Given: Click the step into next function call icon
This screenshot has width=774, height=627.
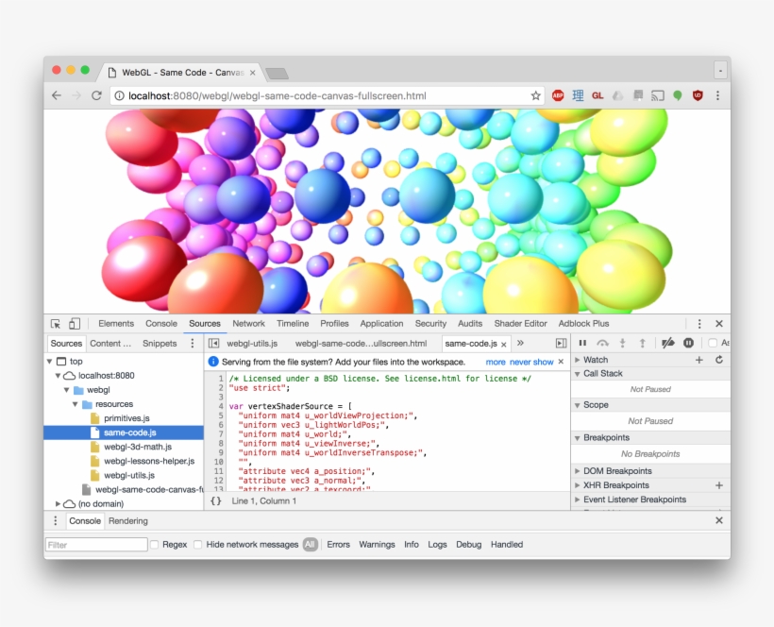Looking at the screenshot, I should (623, 342).
